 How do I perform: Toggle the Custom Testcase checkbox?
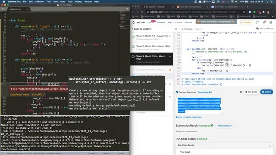pyautogui.click(x=177, y=92)
